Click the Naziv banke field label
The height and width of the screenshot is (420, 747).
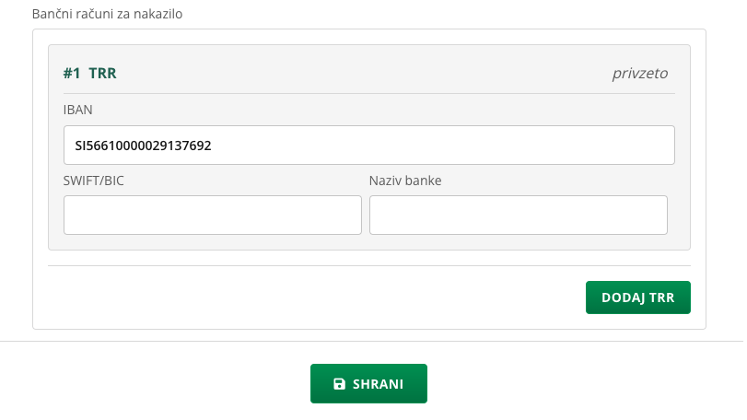405,181
